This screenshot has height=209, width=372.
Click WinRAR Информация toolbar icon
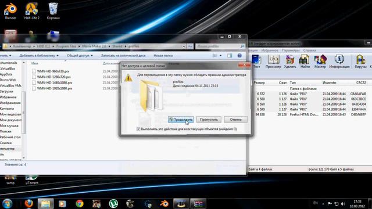339,62
